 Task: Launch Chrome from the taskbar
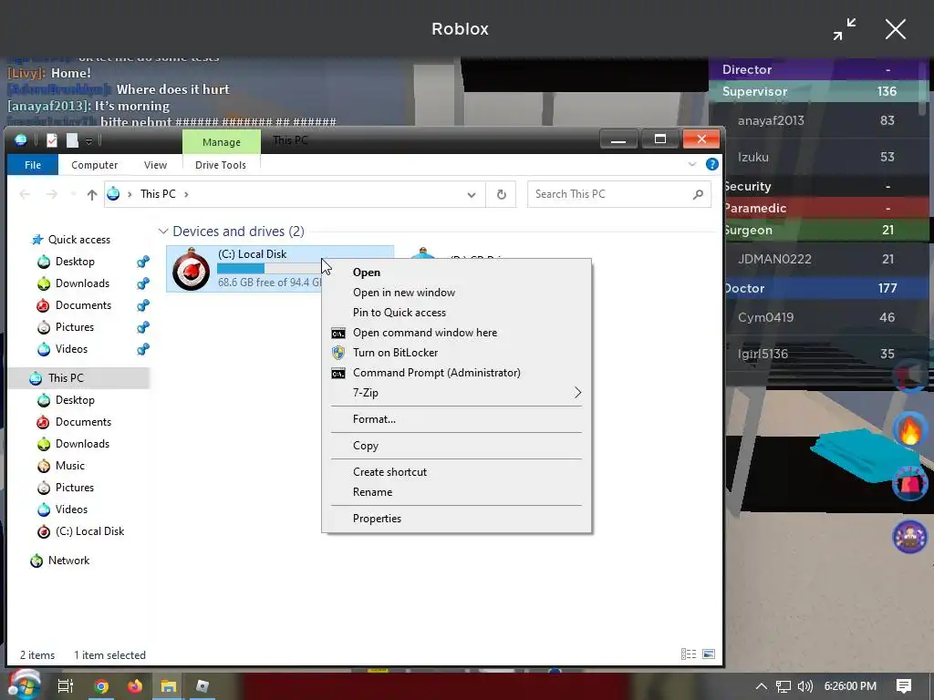101,686
